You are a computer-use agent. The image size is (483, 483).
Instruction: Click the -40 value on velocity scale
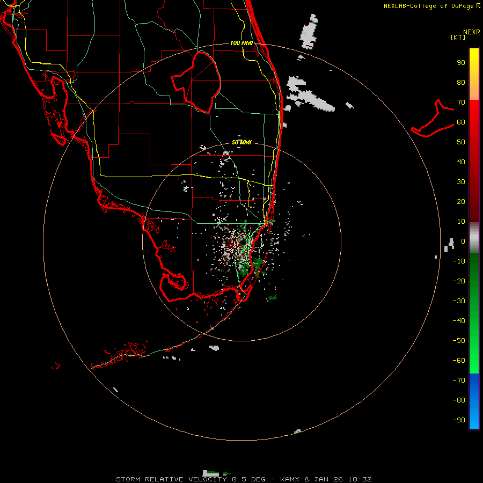point(459,321)
